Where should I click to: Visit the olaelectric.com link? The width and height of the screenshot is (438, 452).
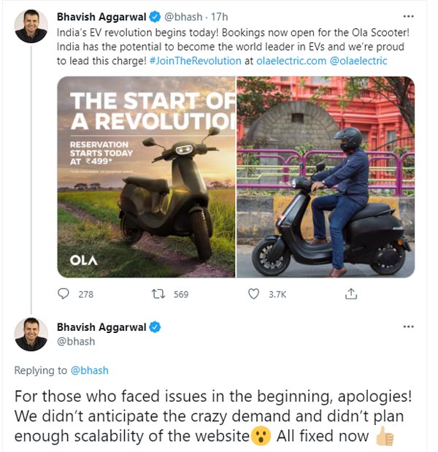click(x=291, y=61)
